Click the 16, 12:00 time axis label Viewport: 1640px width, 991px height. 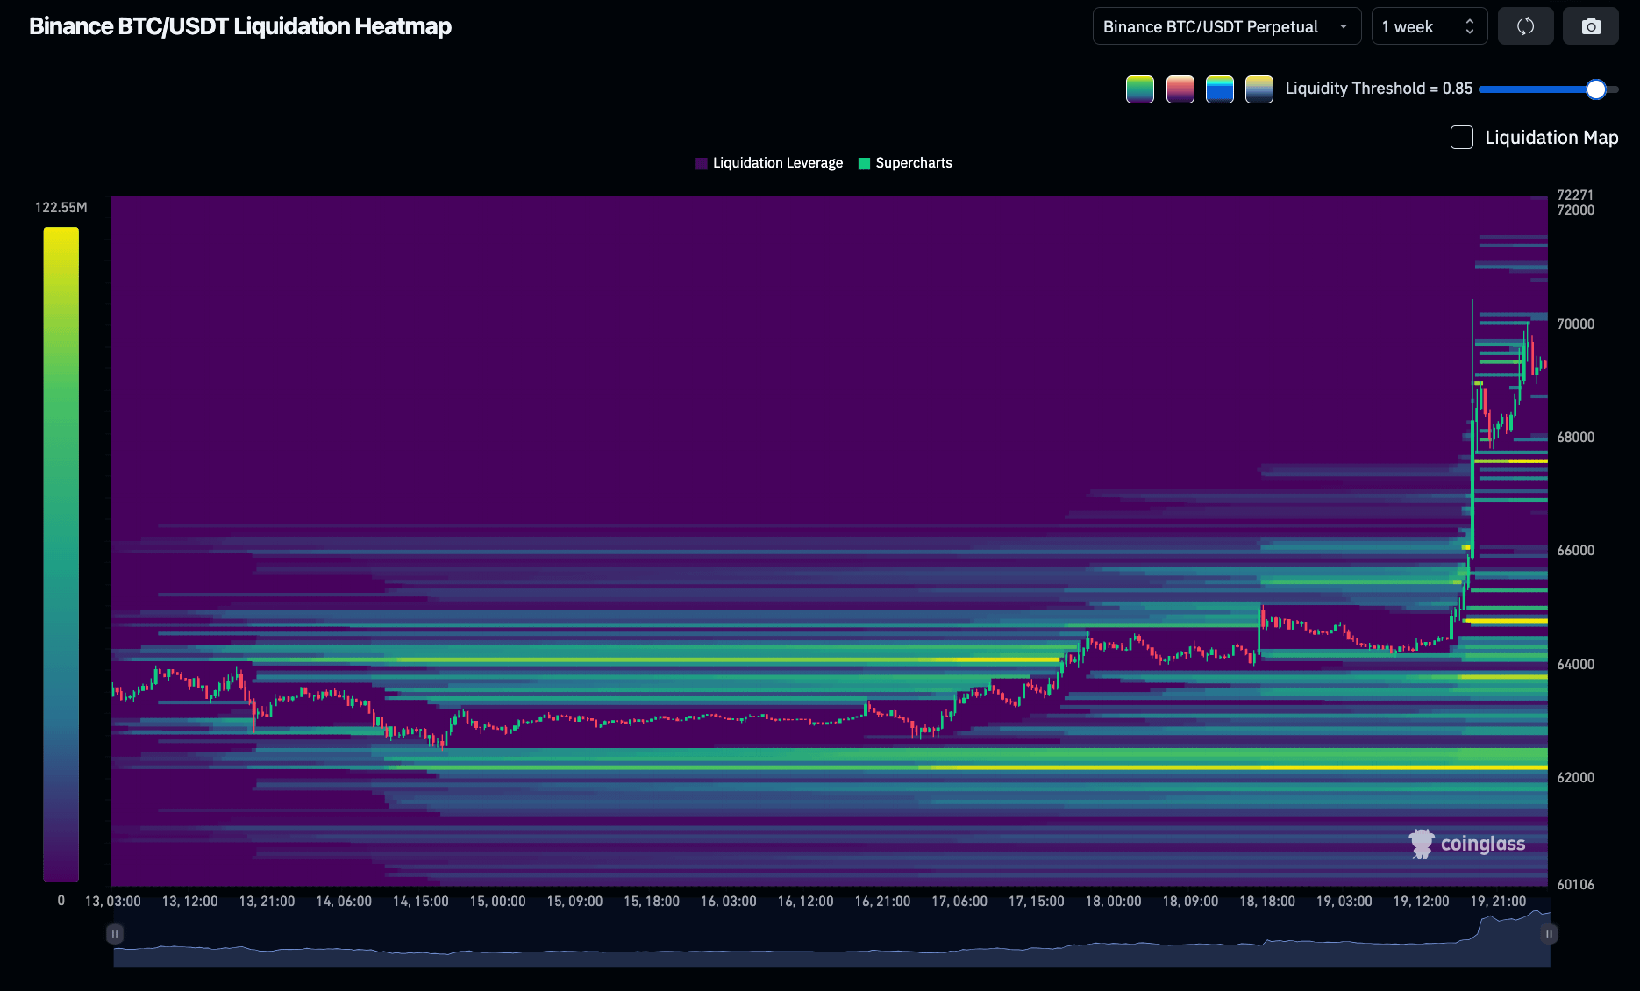[x=806, y=902]
